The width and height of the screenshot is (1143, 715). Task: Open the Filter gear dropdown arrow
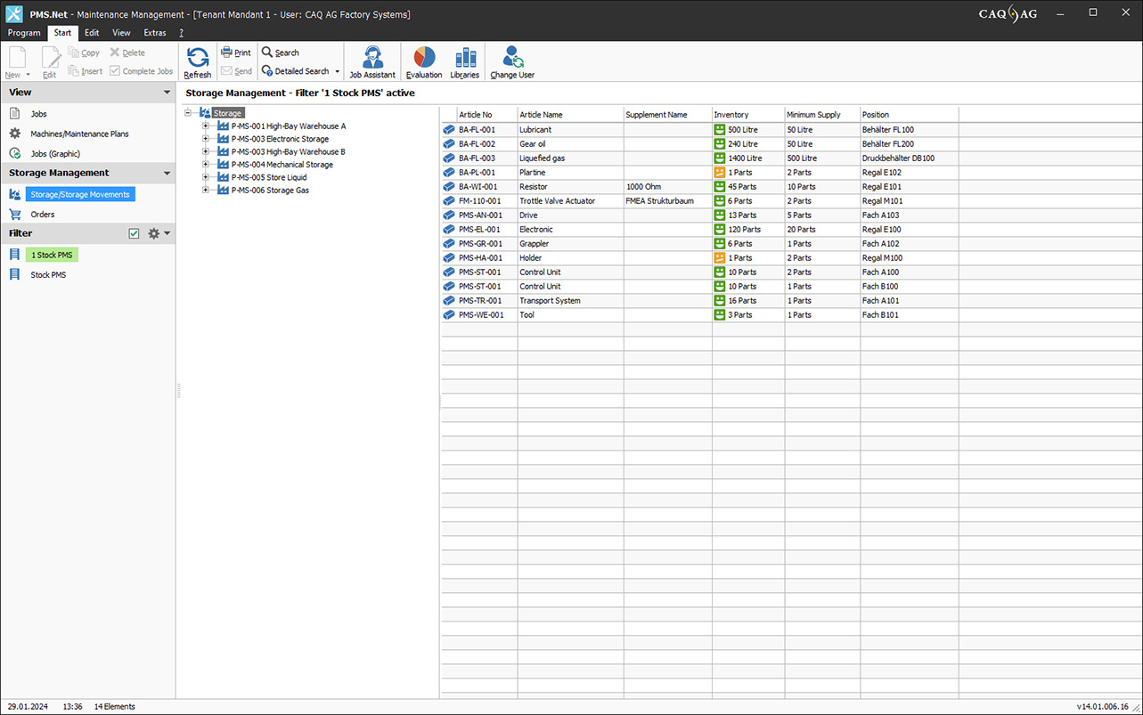(x=167, y=233)
